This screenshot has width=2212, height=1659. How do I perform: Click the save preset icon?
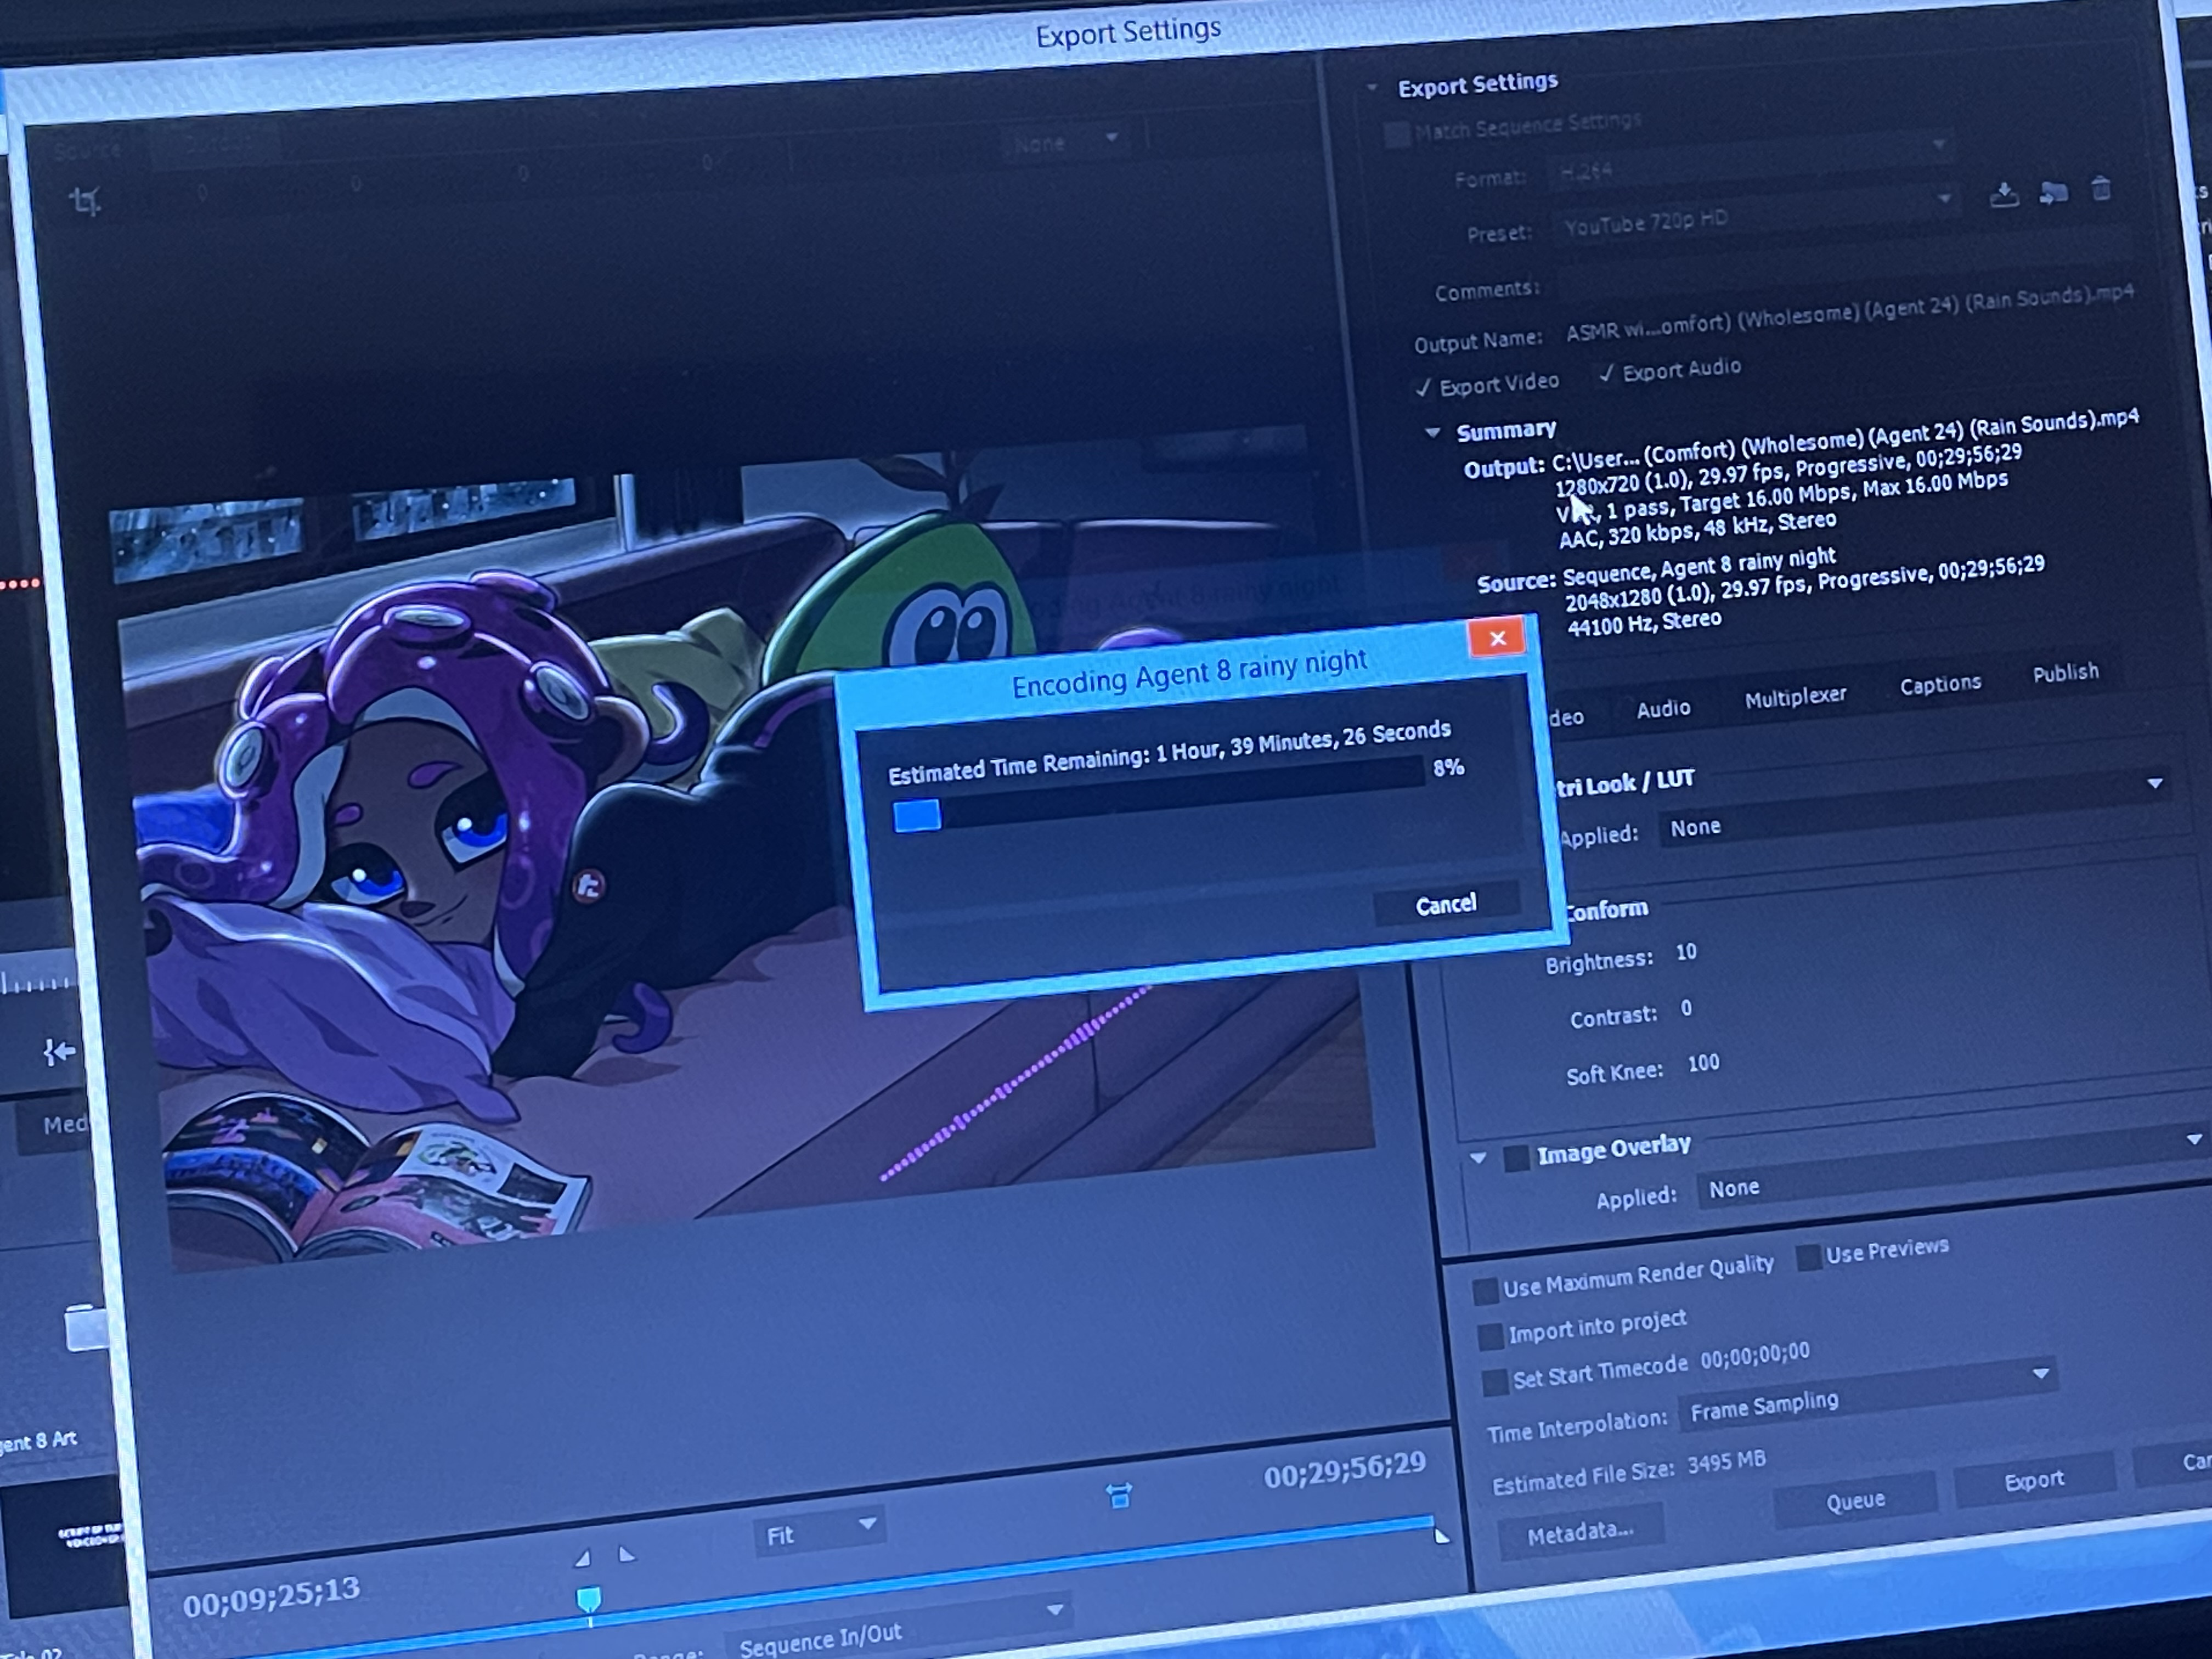coord(2003,194)
